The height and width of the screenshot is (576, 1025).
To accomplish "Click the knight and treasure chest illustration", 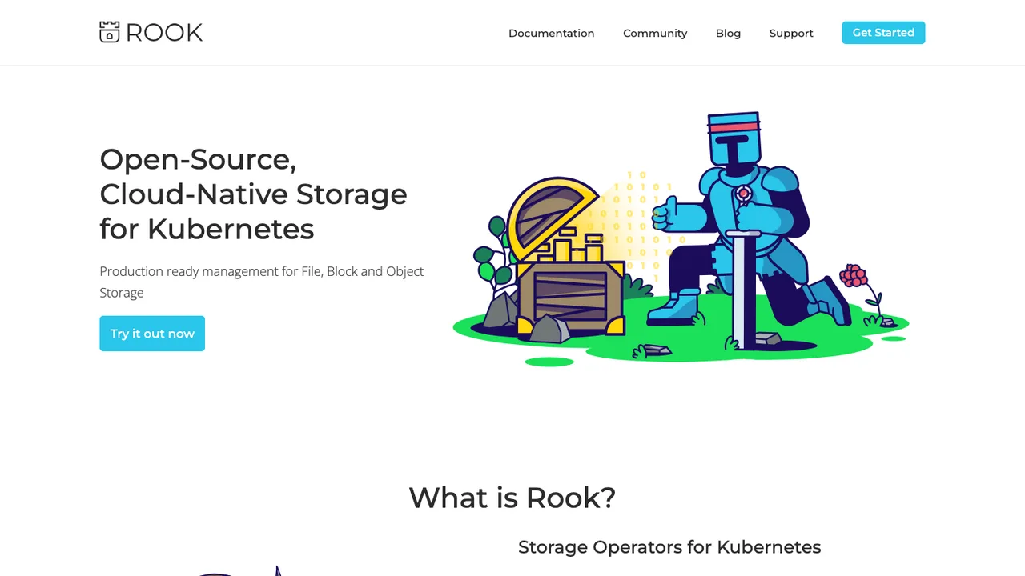I will (681, 239).
